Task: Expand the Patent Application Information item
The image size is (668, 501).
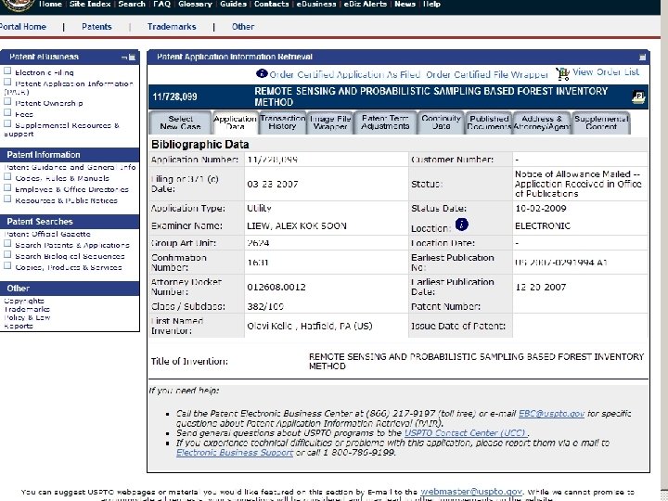Action: [7, 82]
